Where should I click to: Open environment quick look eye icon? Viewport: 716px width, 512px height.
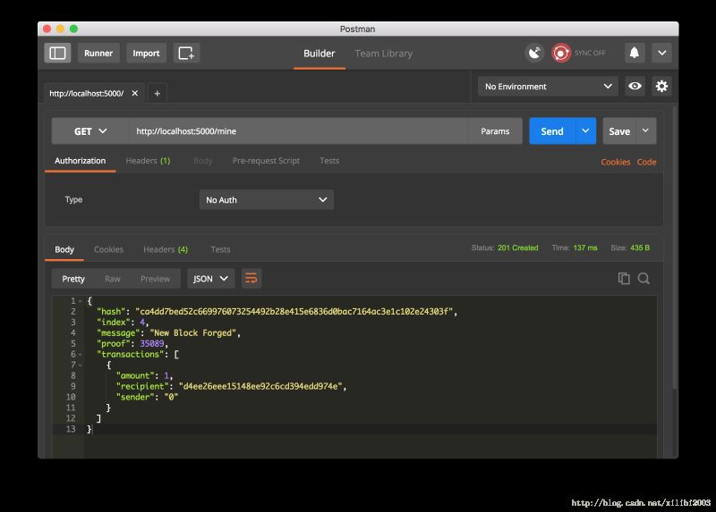point(635,86)
